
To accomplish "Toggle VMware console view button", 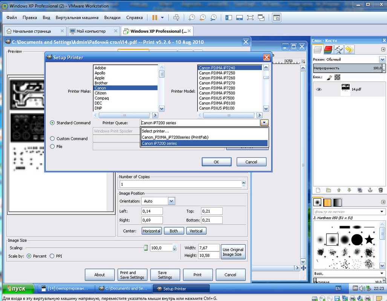I will point(277,18).
